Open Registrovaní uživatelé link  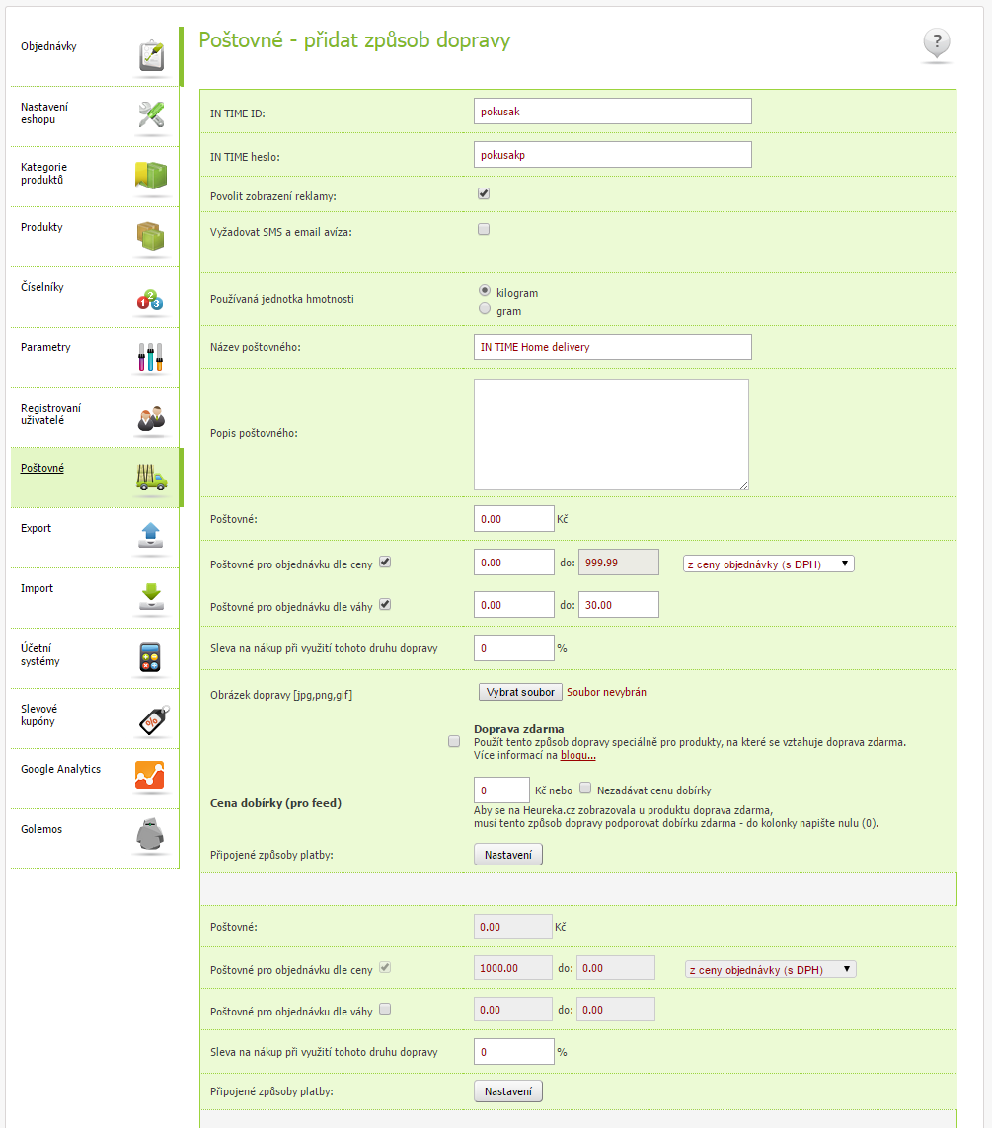tap(50, 414)
